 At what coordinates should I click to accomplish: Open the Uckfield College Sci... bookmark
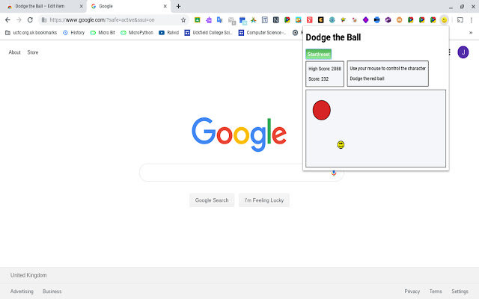coord(208,33)
